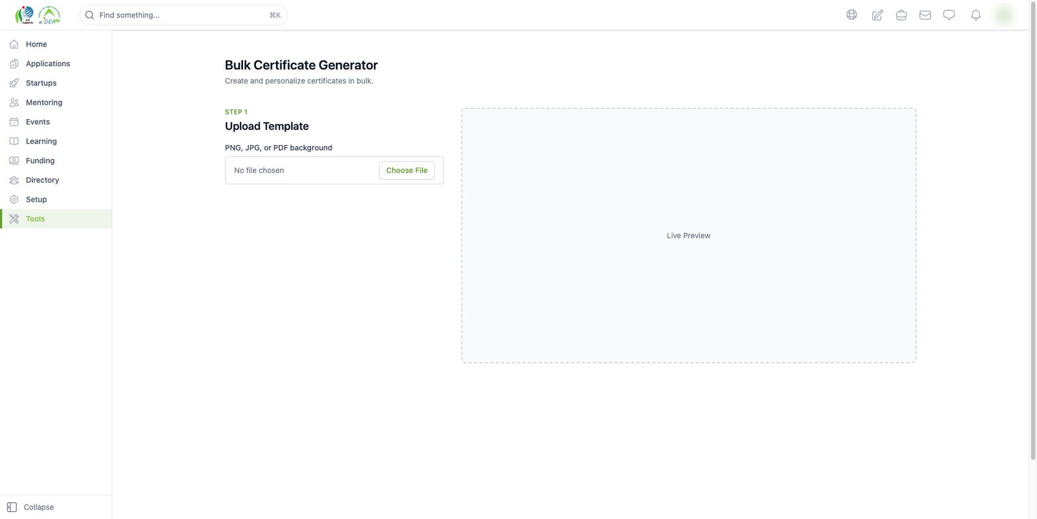1037x519 pixels.
Task: Click the Bulk Certificate Generator heading
Action: (301, 65)
